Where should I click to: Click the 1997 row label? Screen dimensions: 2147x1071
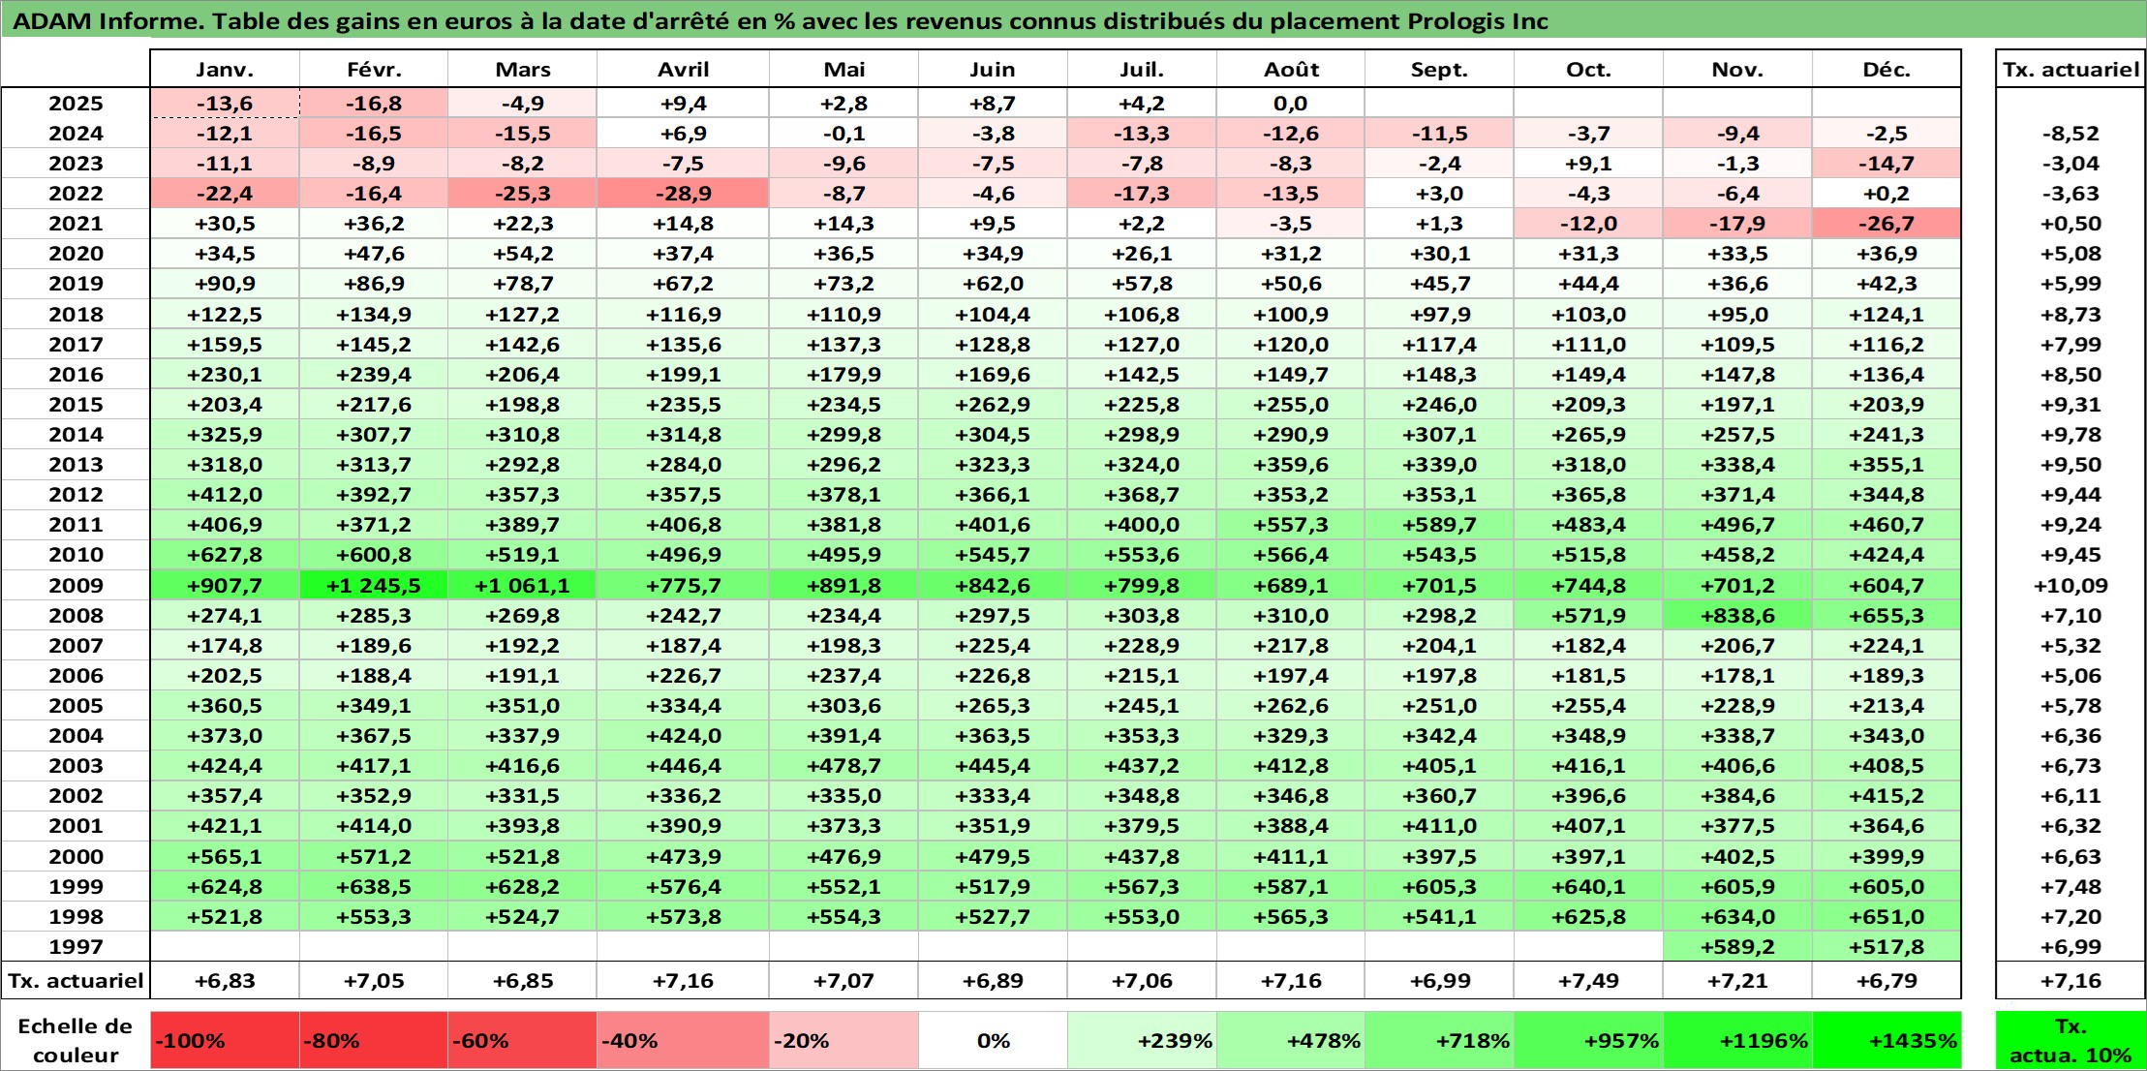point(76,947)
